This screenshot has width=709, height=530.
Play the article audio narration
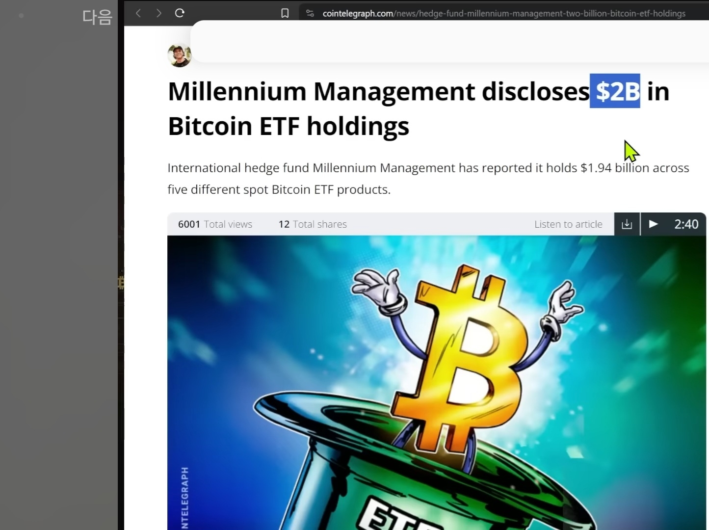[x=653, y=224]
